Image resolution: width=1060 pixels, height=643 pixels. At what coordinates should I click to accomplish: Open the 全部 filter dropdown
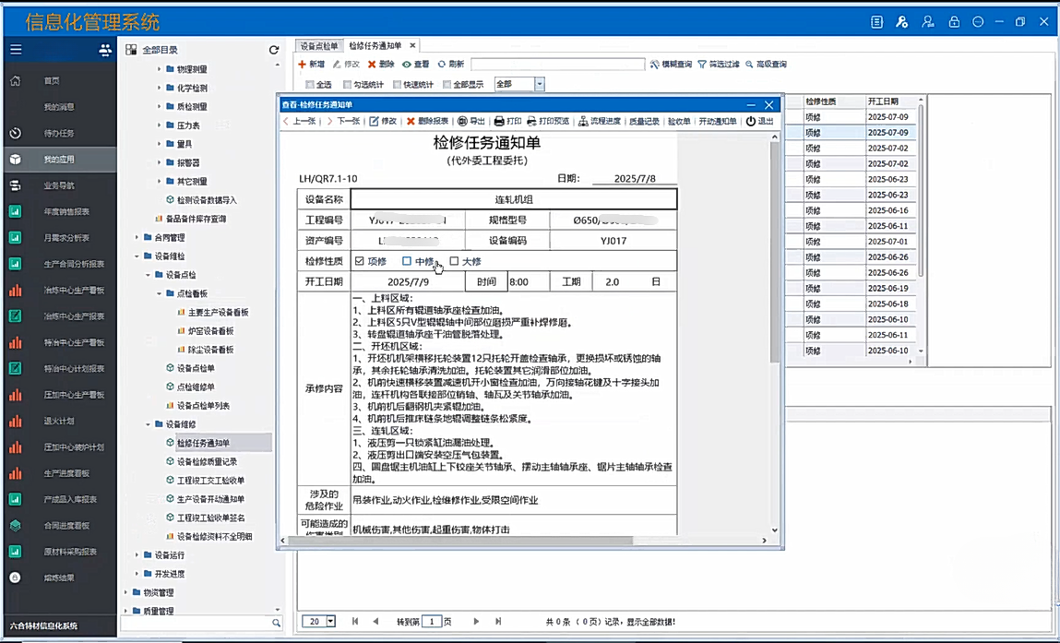point(540,85)
